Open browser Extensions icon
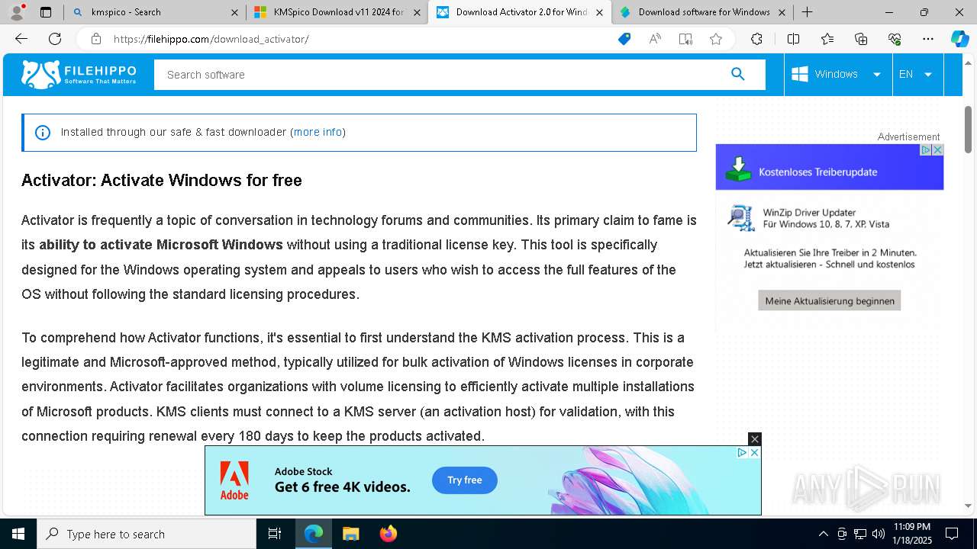 click(756, 39)
